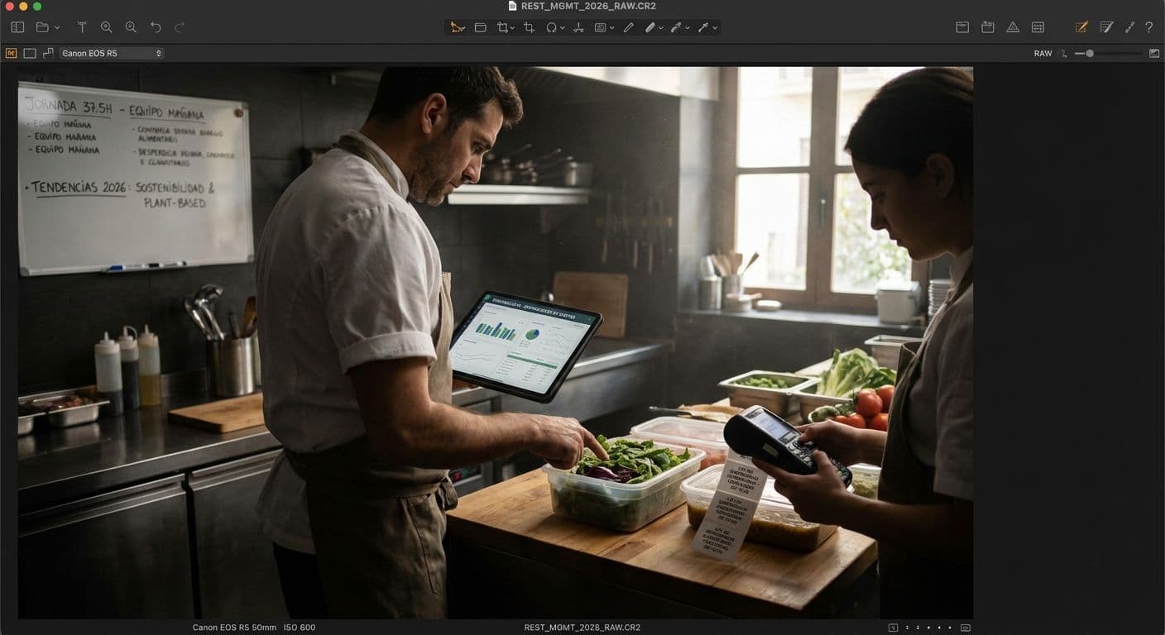This screenshot has height=635, width=1165.
Task: Click the orange edit pencil icon
Action: coord(1081,27)
